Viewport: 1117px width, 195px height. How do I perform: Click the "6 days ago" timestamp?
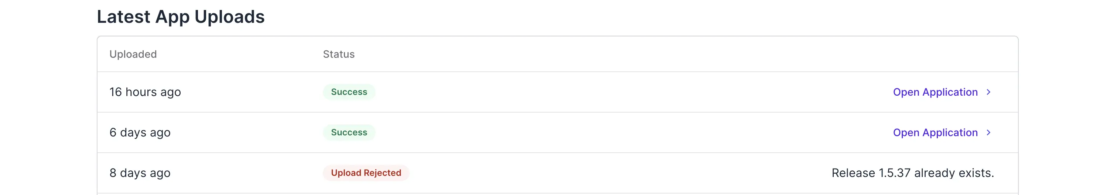pos(140,132)
